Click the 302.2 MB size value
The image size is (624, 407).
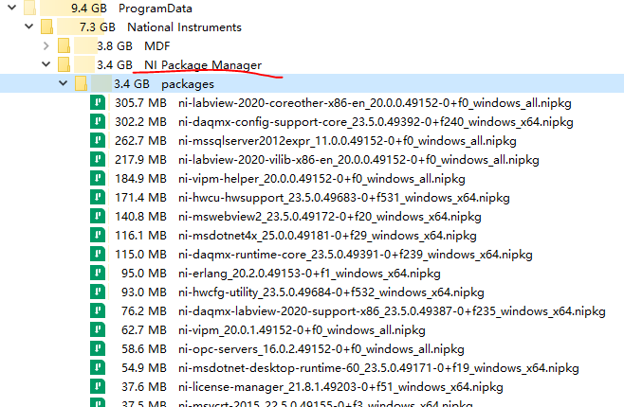coord(140,122)
